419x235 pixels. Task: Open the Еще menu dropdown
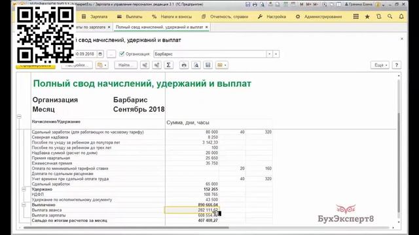pyautogui.click(x=380, y=65)
